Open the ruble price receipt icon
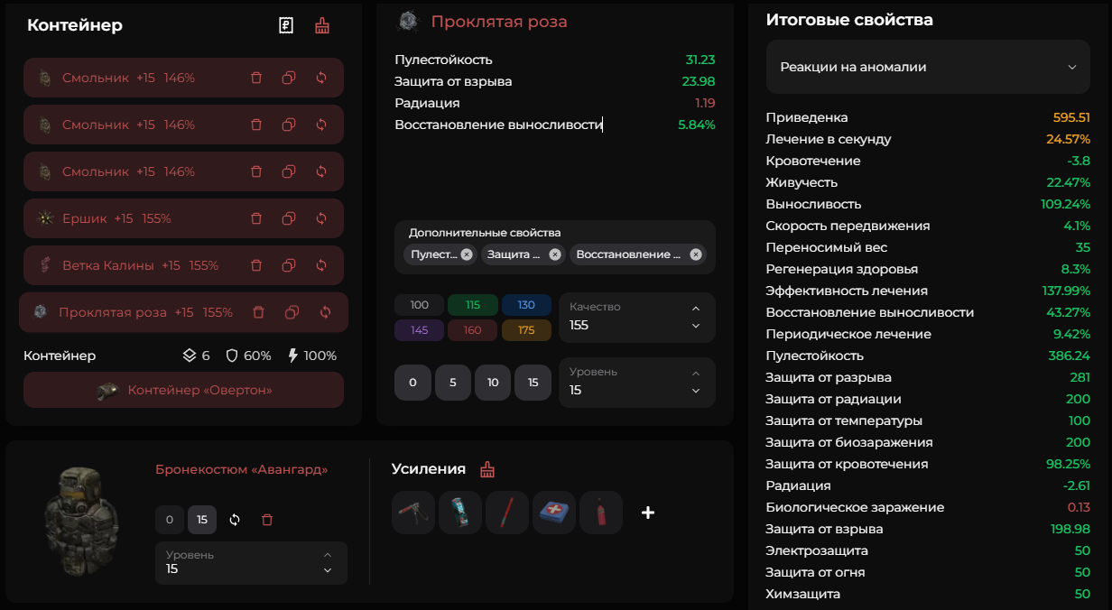 click(286, 25)
